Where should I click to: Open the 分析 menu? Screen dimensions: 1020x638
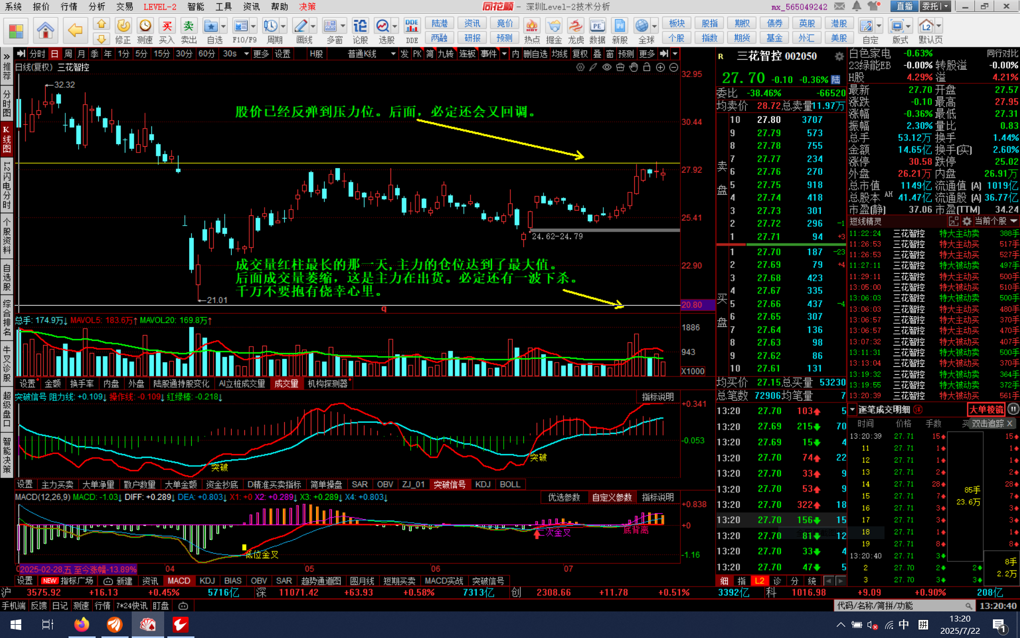pos(97,6)
